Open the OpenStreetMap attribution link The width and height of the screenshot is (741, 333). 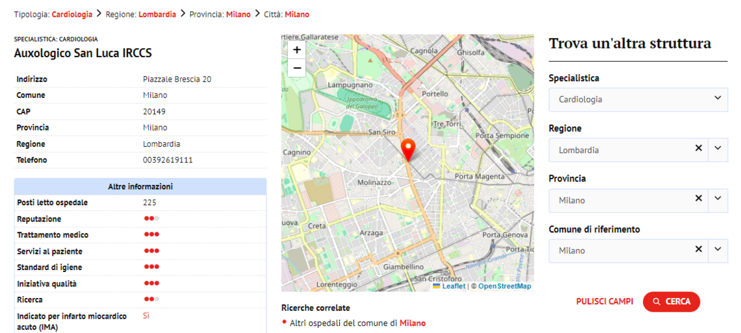(x=504, y=286)
